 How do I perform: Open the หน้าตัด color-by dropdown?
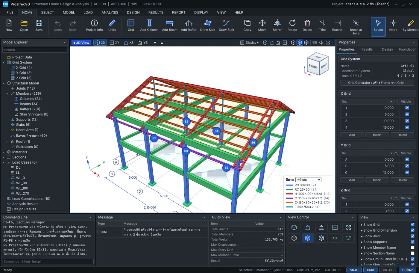[308, 180]
